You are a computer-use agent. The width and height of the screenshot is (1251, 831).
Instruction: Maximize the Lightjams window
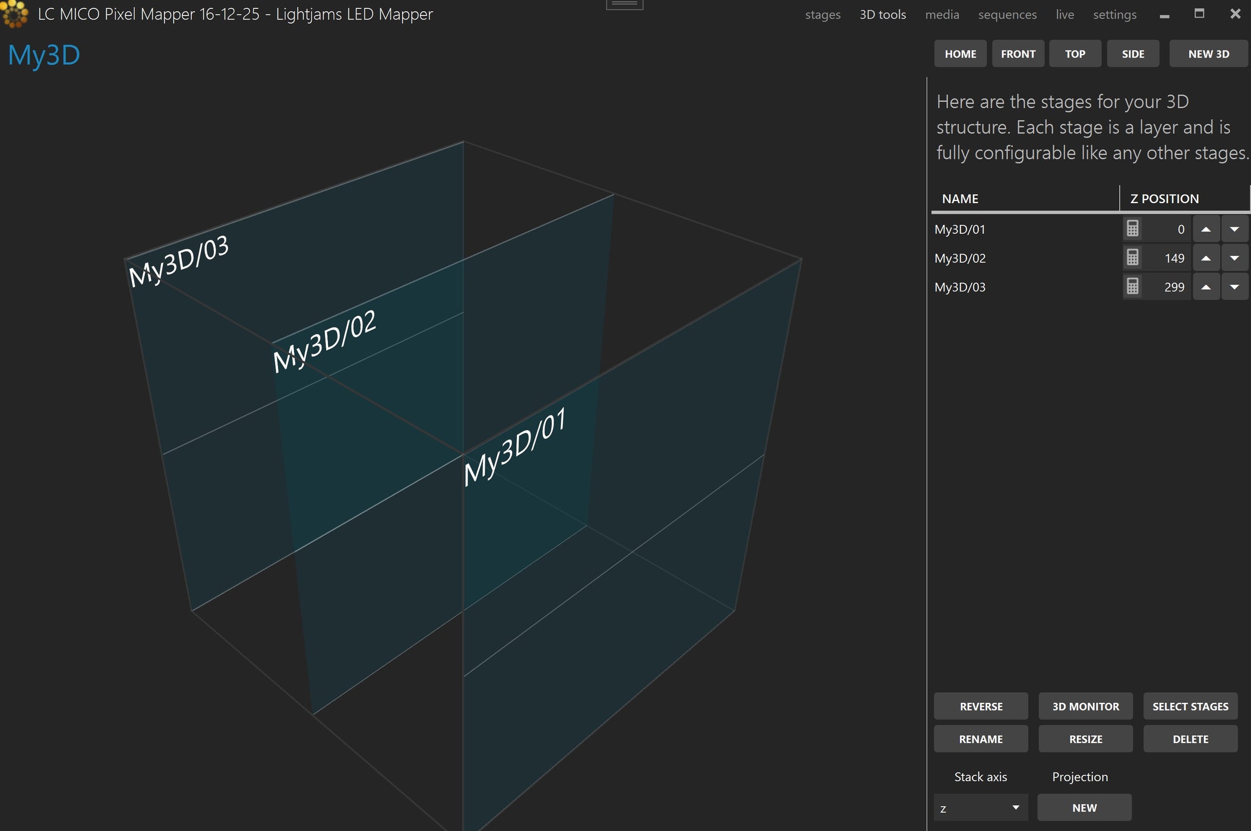pos(1199,14)
